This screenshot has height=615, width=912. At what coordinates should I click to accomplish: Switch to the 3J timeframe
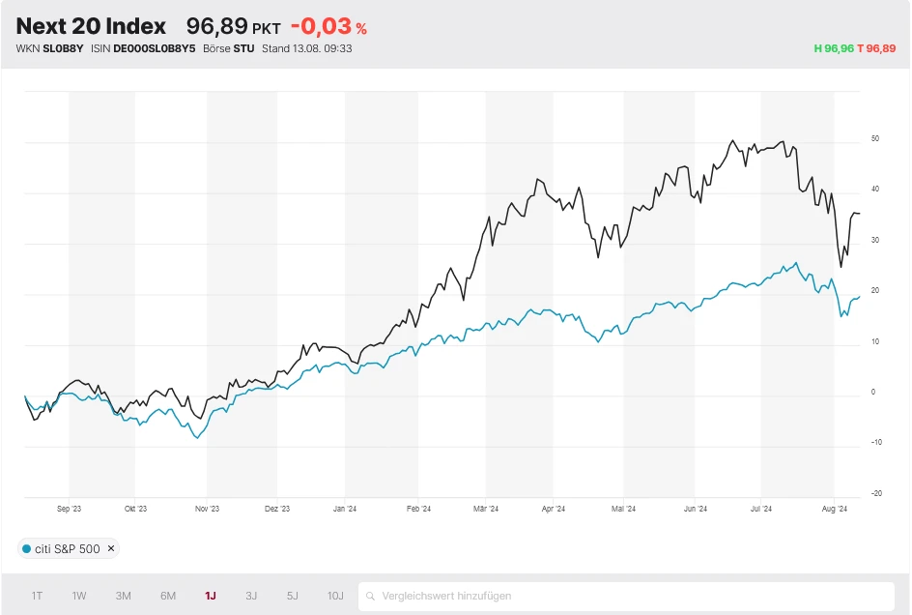(250, 596)
